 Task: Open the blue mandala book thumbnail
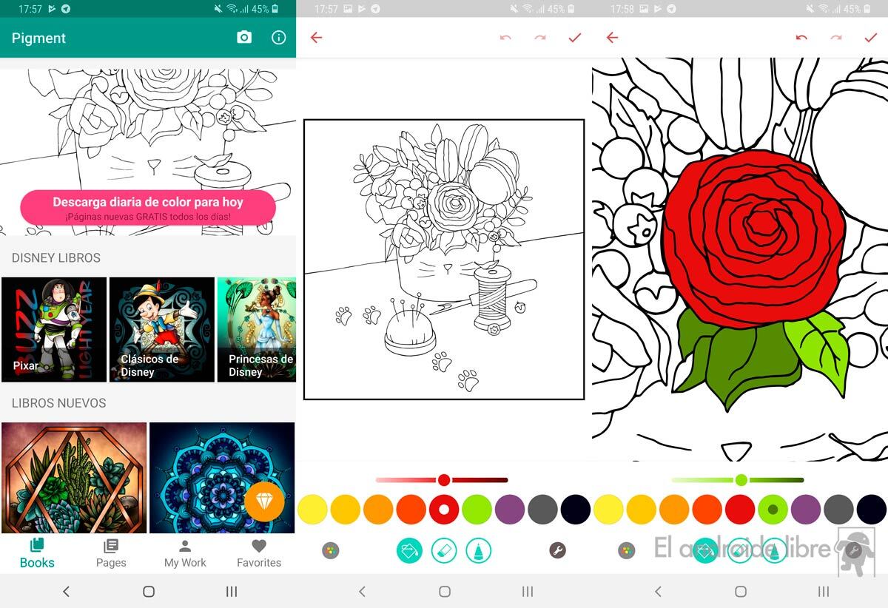[222, 478]
